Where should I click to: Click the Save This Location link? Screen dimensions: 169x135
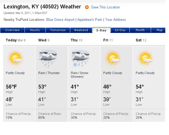click(x=105, y=7)
